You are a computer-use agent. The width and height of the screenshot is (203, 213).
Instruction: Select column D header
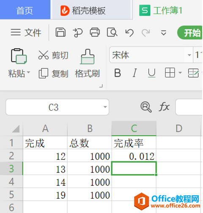[178, 128]
